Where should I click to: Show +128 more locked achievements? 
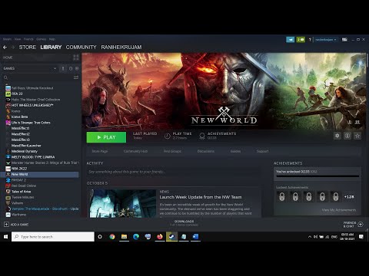tap(349, 197)
